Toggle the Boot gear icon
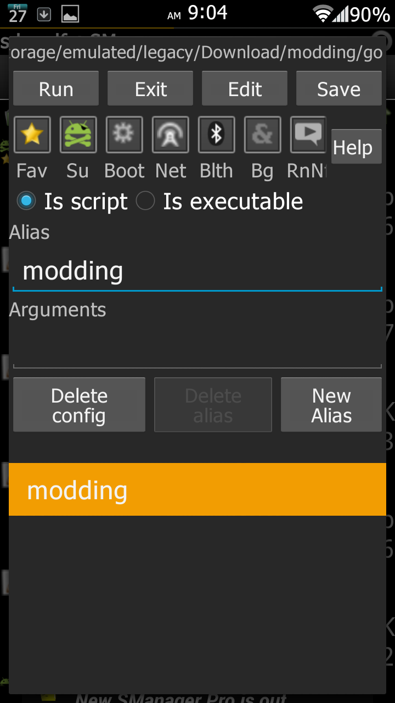The width and height of the screenshot is (395, 703). [x=125, y=135]
